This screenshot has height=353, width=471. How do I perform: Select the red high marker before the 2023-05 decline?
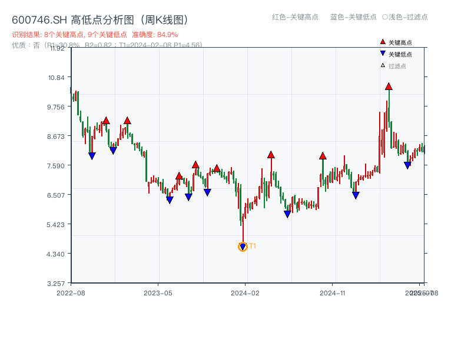tap(127, 119)
